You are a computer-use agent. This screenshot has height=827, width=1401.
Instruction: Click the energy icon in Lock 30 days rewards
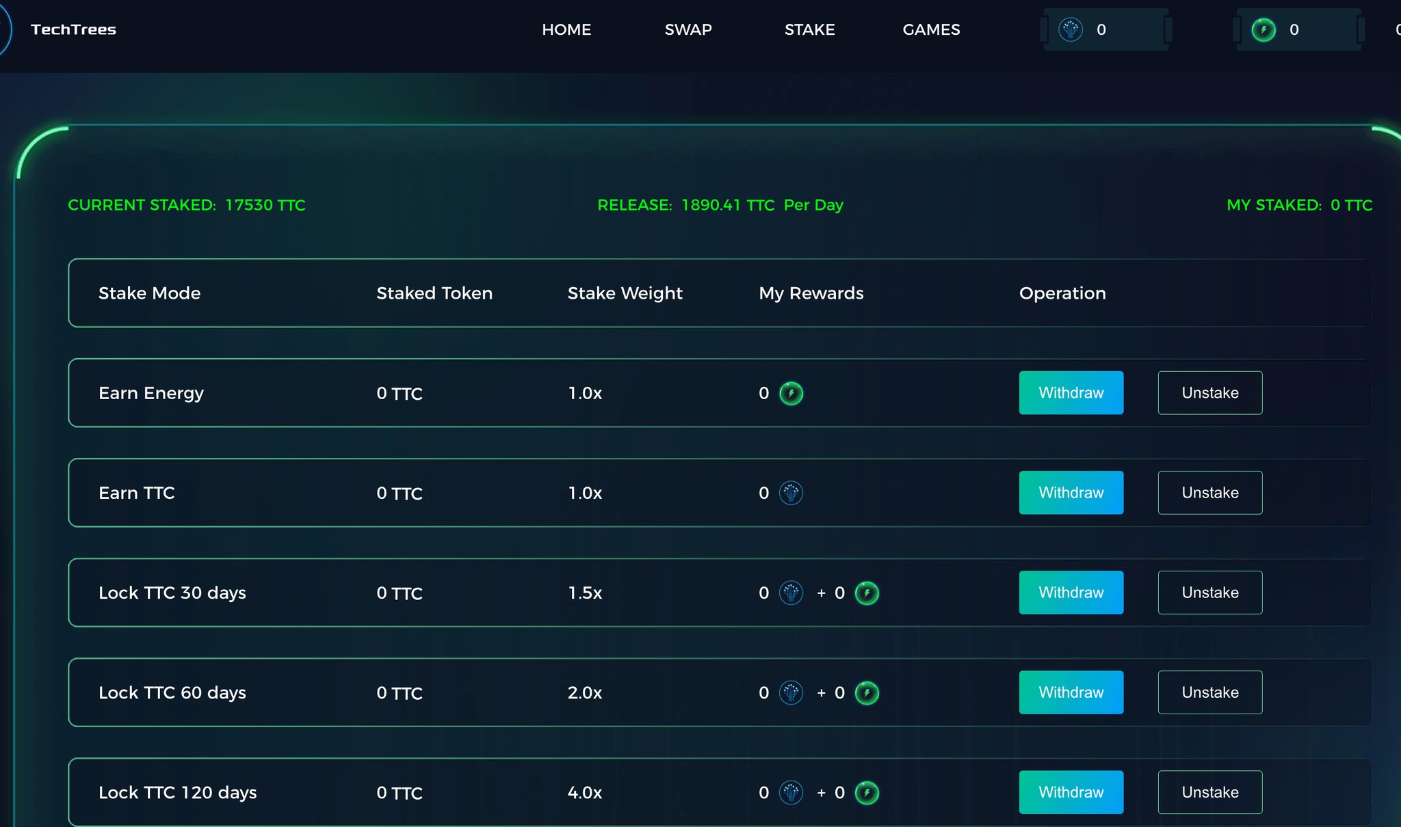[867, 593]
